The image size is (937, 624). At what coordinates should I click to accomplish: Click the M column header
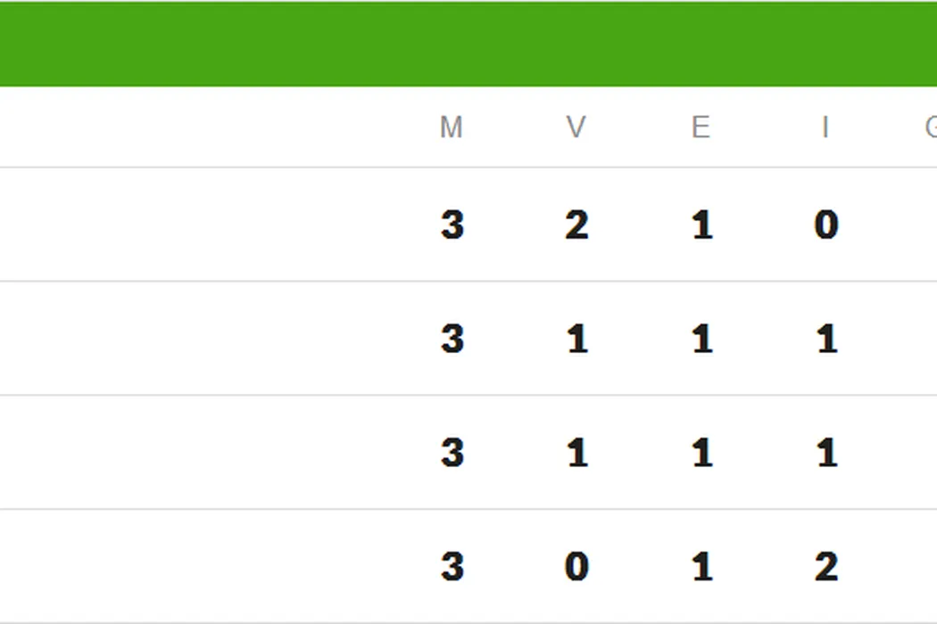click(x=452, y=128)
